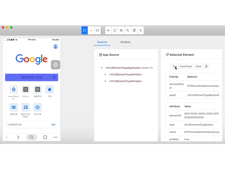Click the Send Keys button
The height and width of the screenshot is (169, 225).
pos(186,67)
